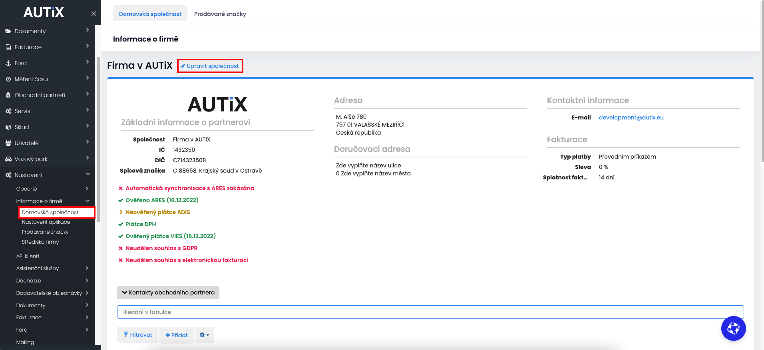This screenshot has width=764, height=350.
Task: Click the Hledání v tabulce search field
Action: [x=430, y=312]
